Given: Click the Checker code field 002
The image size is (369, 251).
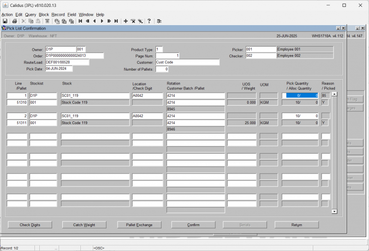Looking at the screenshot, I should (x=261, y=55).
